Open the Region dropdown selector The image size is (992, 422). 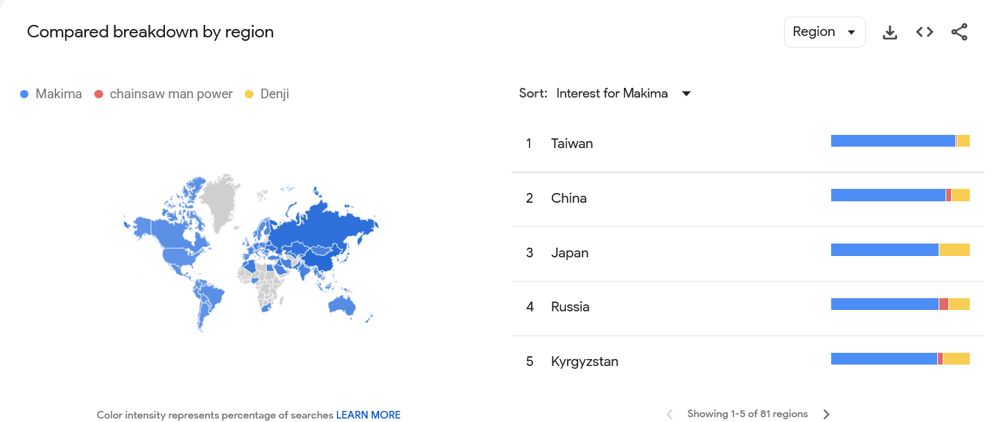point(824,33)
